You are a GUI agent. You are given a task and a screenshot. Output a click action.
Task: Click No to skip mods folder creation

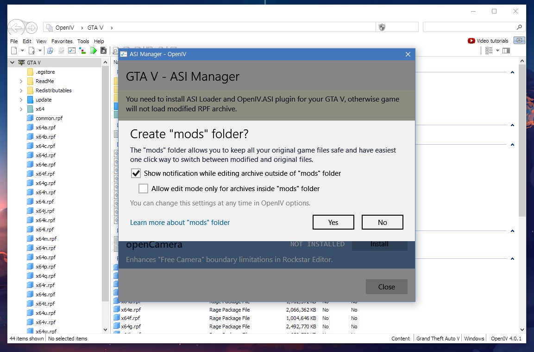[x=383, y=223]
